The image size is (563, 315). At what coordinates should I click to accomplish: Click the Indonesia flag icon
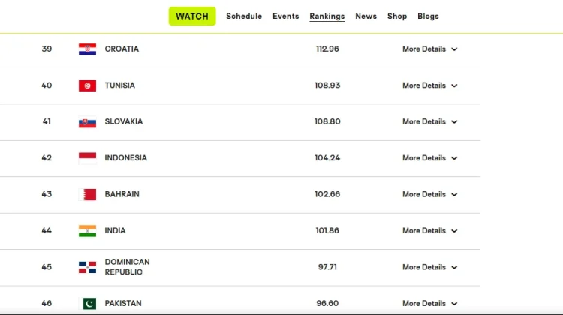[x=87, y=158]
